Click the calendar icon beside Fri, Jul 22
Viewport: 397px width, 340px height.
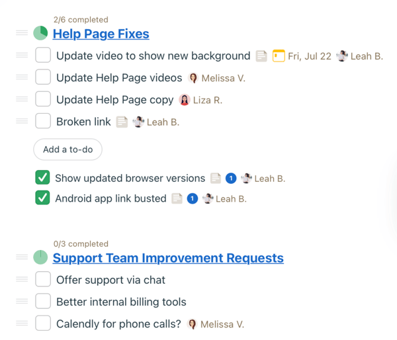tap(279, 56)
